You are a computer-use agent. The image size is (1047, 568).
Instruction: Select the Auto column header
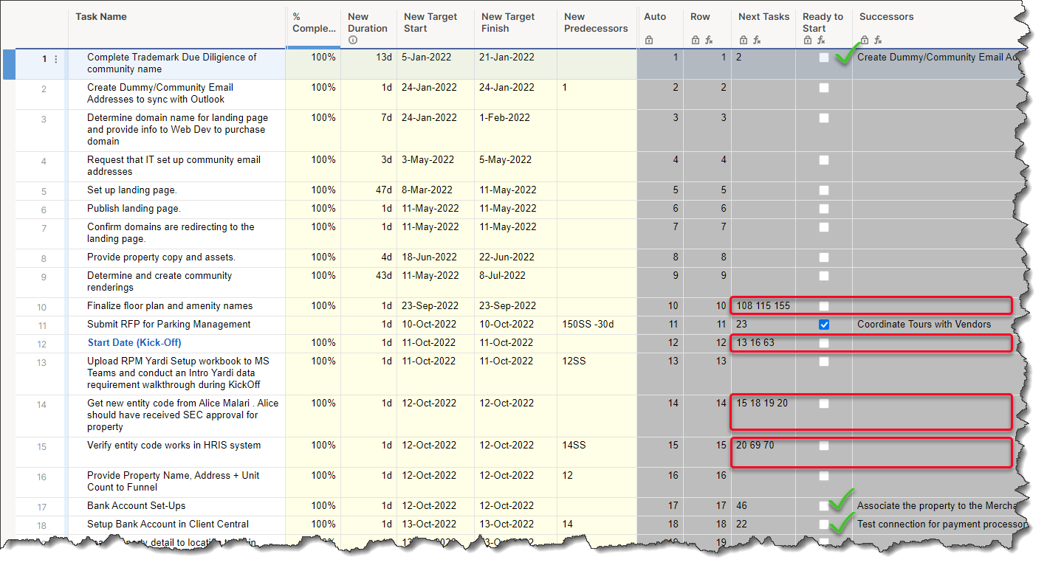pyautogui.click(x=660, y=28)
